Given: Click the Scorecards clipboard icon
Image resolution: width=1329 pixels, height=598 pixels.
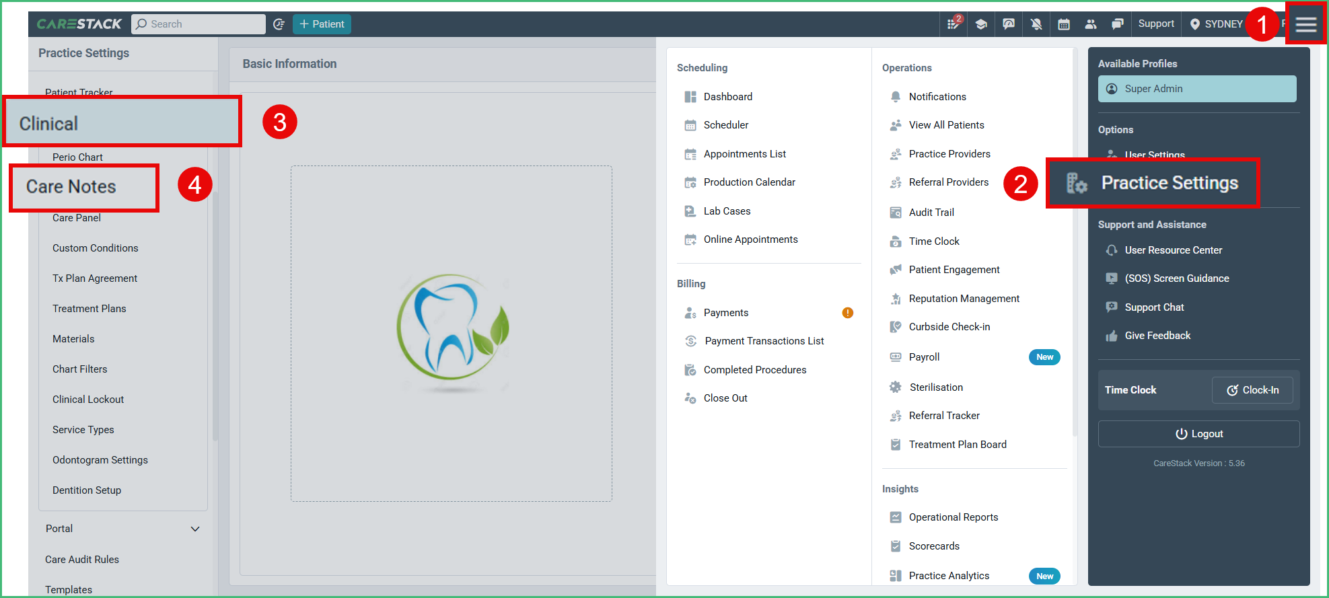Looking at the screenshot, I should click(896, 546).
